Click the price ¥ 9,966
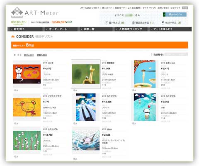This screenshot has width=199, height=166. pyautogui.click(x=165, y=102)
